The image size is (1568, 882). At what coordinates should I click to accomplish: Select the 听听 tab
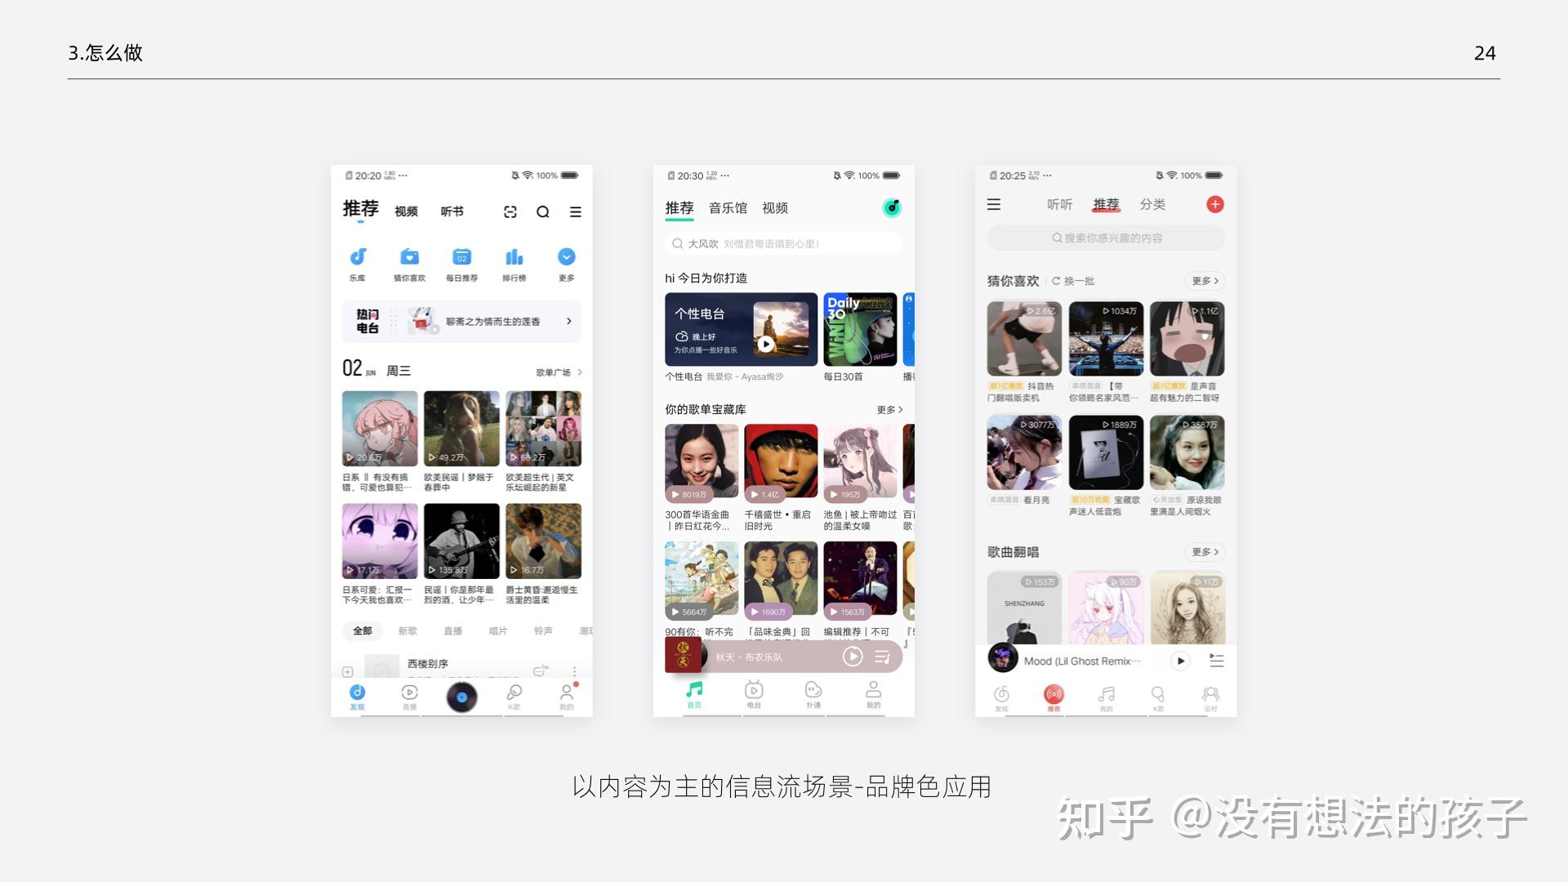click(1060, 205)
